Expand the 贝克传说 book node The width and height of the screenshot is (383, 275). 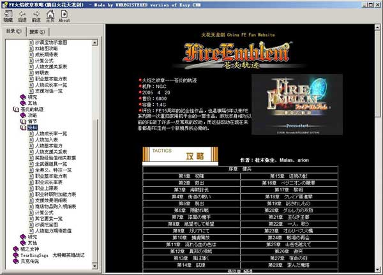coord(16,261)
